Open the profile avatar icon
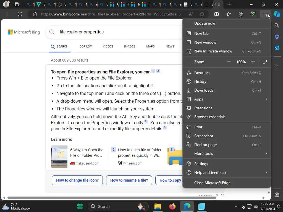283x212 pixels. (x=6, y=4)
